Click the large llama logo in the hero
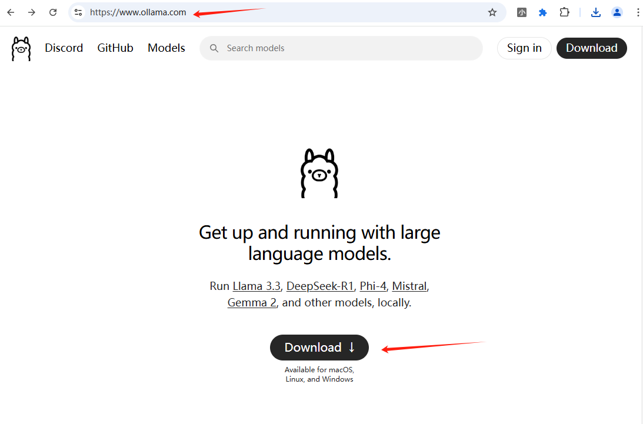 tap(319, 173)
